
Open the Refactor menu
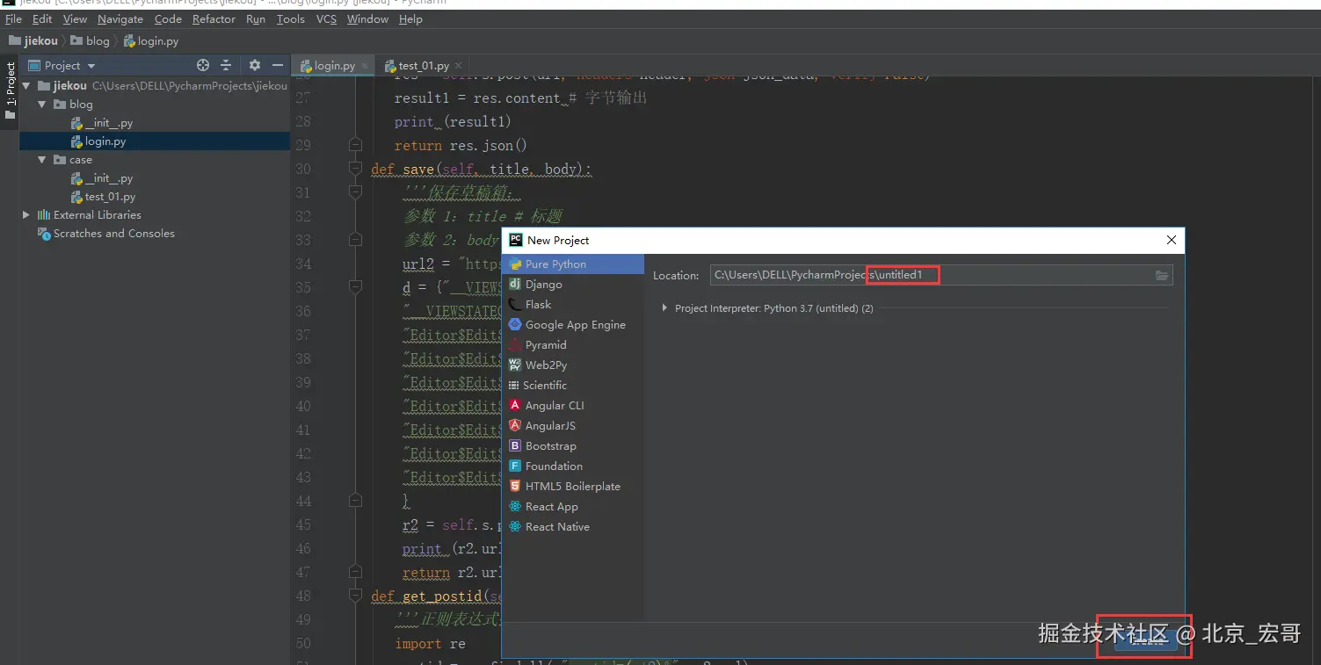pyautogui.click(x=214, y=19)
